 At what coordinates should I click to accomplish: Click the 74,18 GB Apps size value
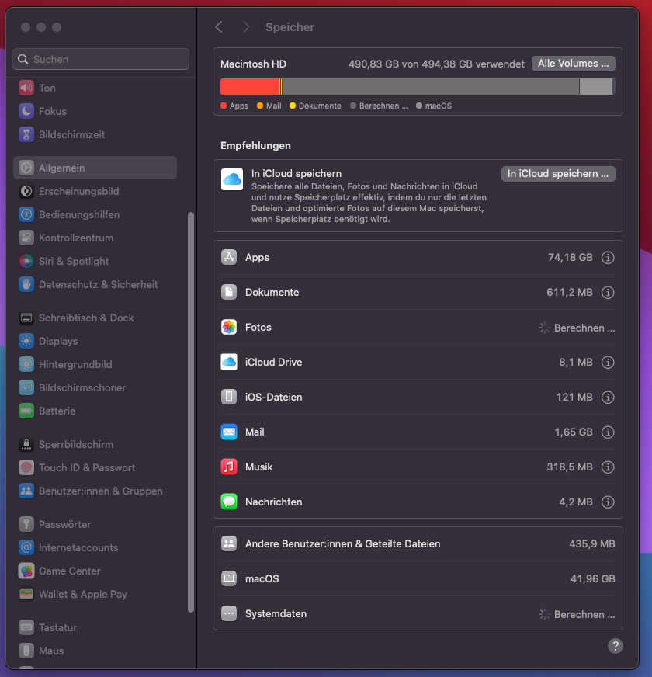(x=570, y=258)
